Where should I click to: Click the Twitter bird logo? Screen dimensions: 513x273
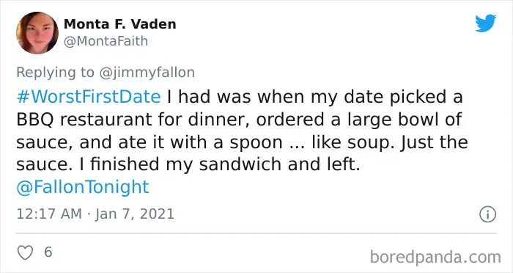485,23
